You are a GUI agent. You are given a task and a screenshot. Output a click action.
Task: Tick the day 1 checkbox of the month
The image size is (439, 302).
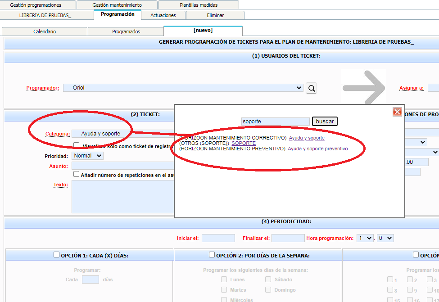(x=390, y=279)
